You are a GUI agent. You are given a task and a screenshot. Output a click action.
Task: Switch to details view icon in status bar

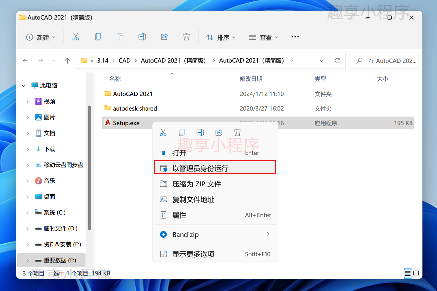(x=408, y=273)
